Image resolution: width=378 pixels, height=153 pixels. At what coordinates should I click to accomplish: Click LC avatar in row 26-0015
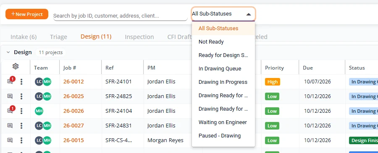[x=39, y=140]
